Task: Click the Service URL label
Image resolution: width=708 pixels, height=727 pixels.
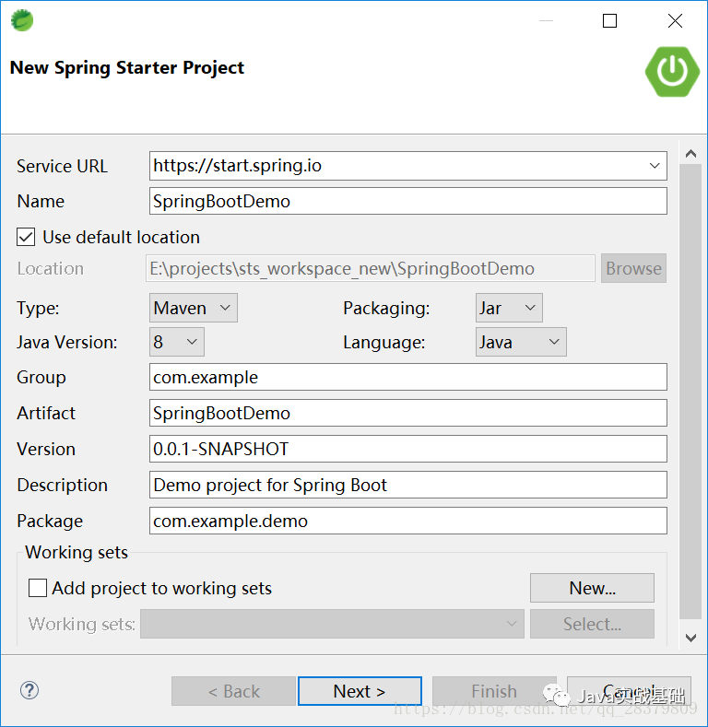Action: 62,166
